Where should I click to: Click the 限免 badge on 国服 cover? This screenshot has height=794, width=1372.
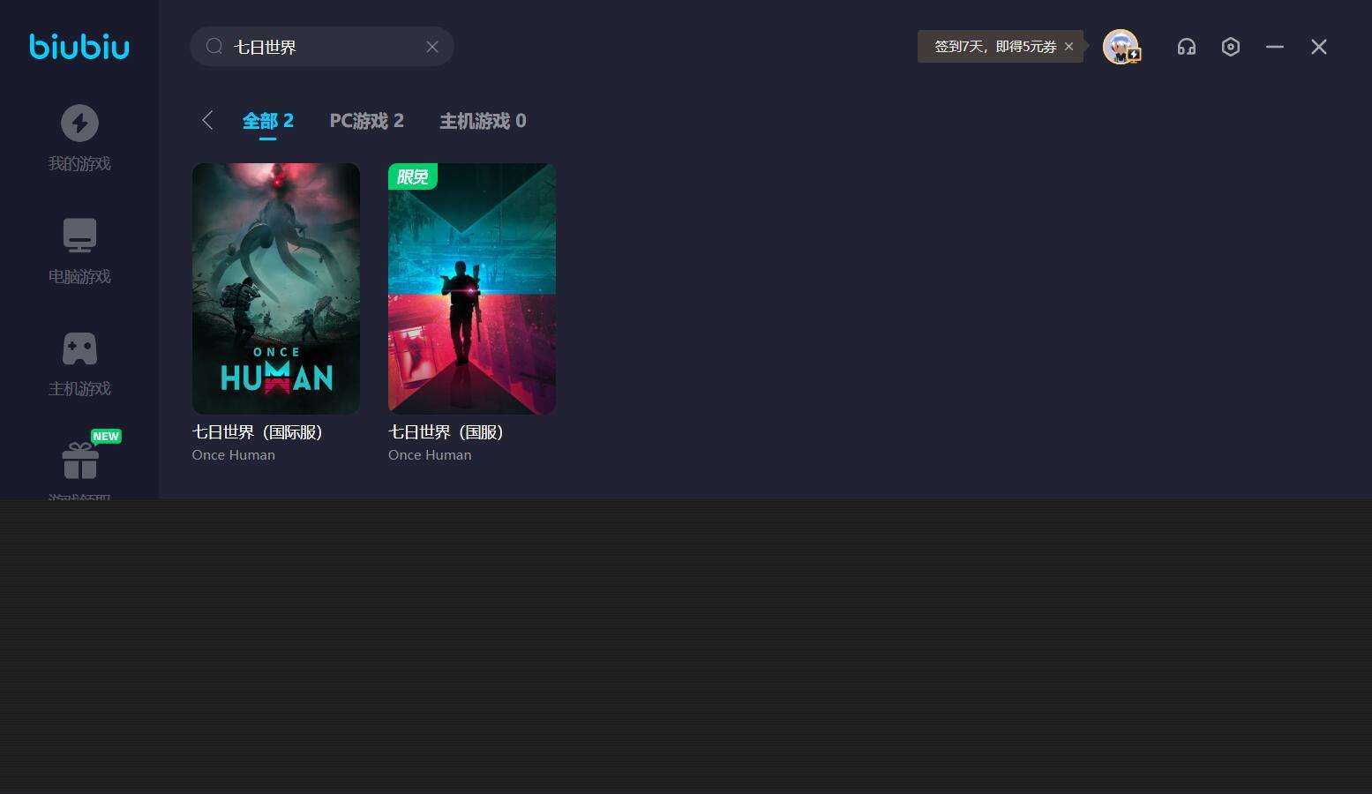(413, 176)
